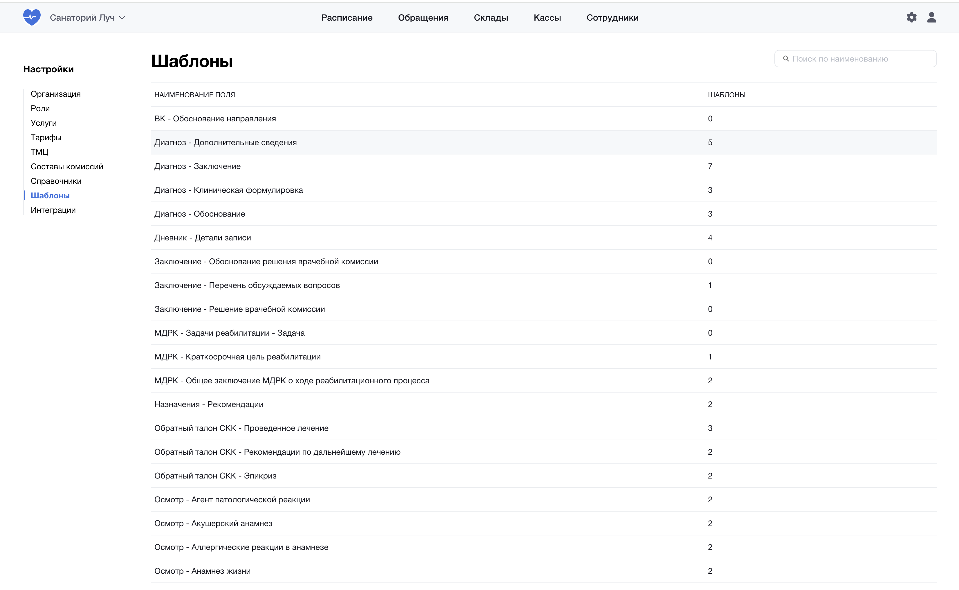
Task: Open the Роли settings page
Action: pyautogui.click(x=40, y=109)
